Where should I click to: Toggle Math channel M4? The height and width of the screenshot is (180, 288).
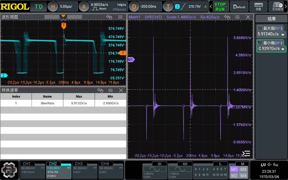click(x=243, y=176)
